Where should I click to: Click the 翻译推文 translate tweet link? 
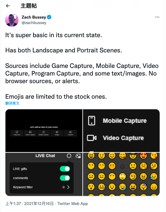12,103
